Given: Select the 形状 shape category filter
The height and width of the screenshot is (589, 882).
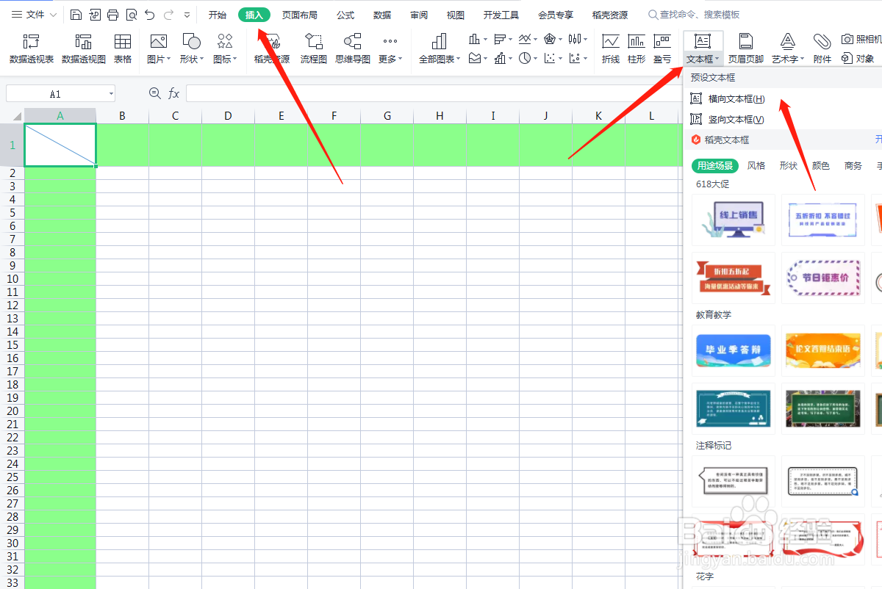Looking at the screenshot, I should coord(789,166).
